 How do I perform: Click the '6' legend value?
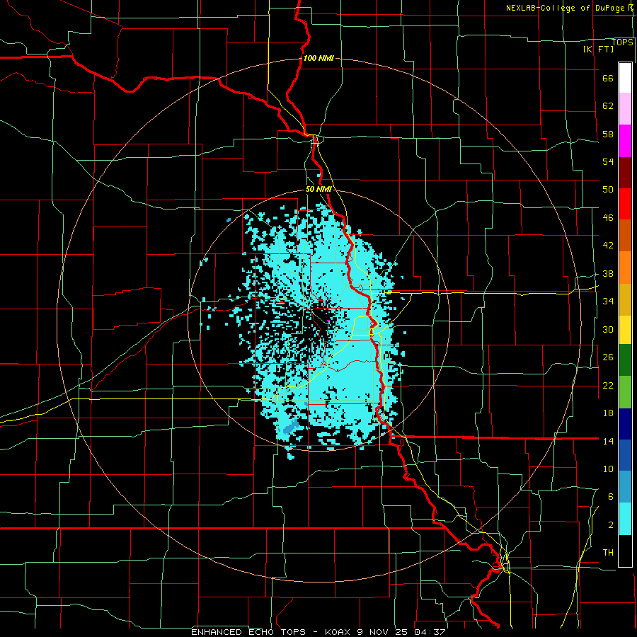[x=611, y=497]
